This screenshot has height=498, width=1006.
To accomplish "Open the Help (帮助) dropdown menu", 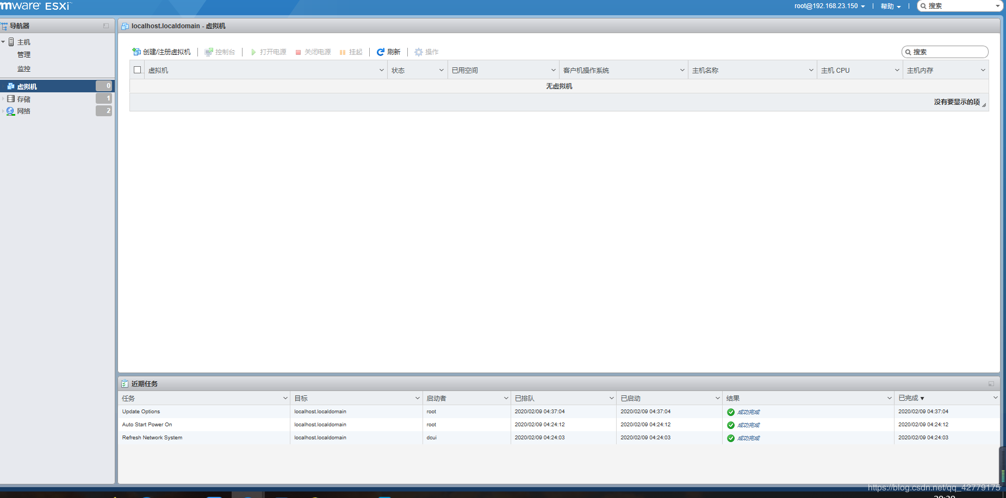I will pos(891,7).
